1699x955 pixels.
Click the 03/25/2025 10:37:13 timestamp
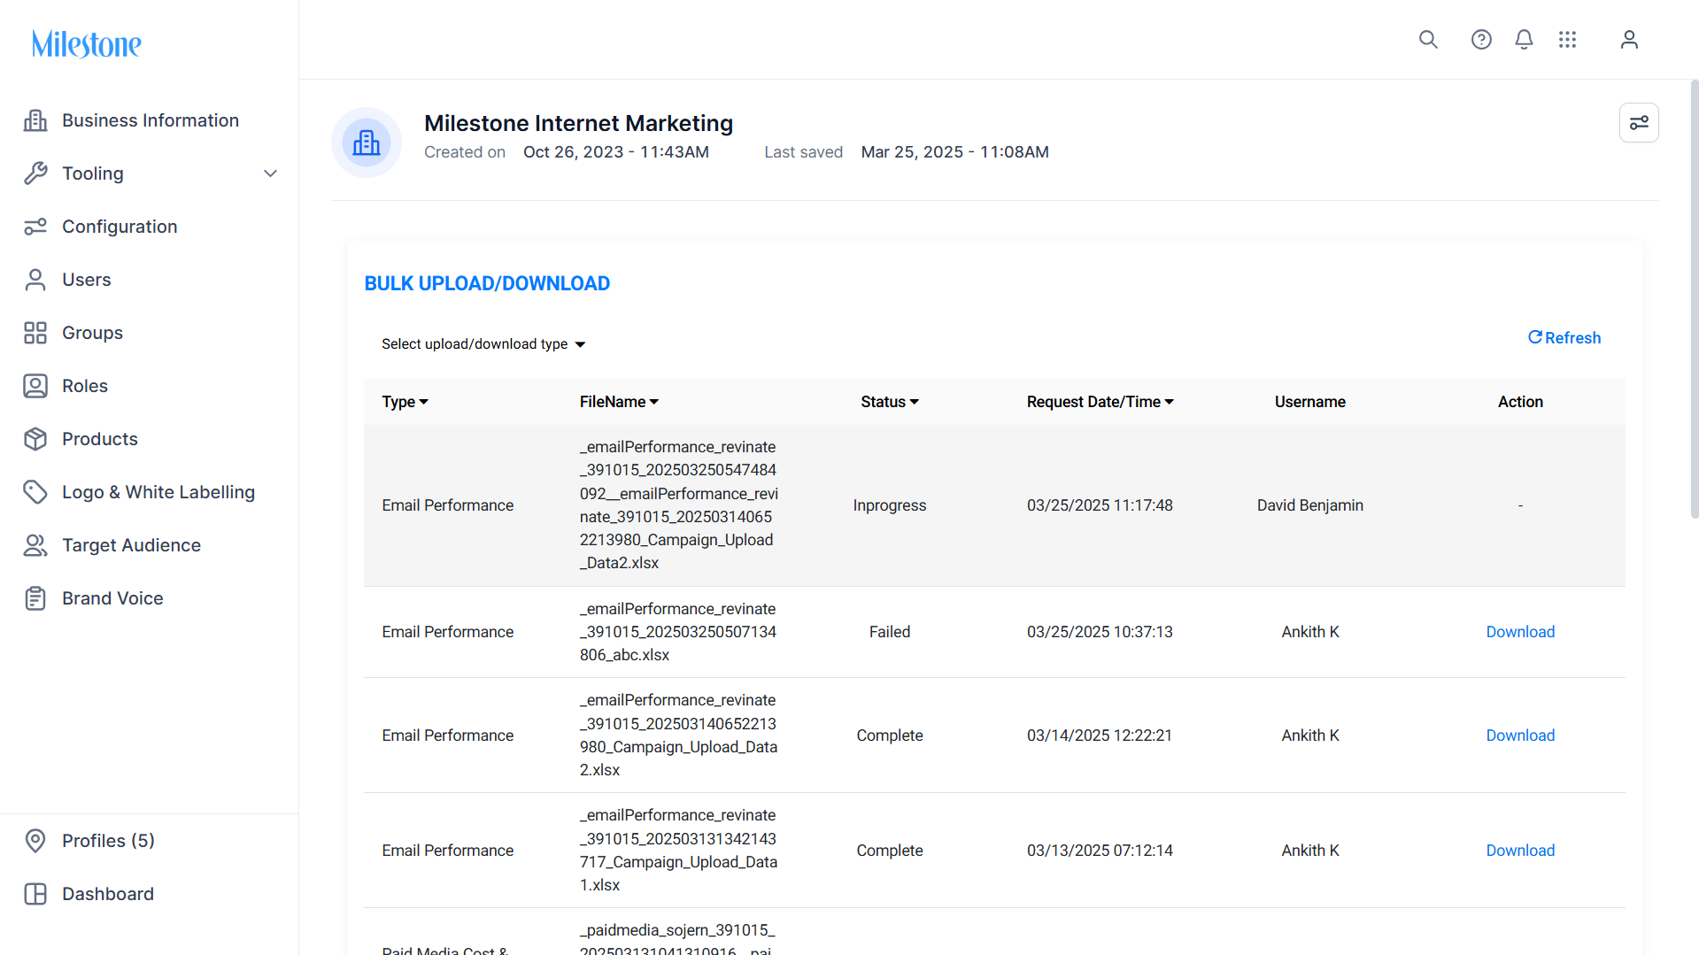point(1100,632)
